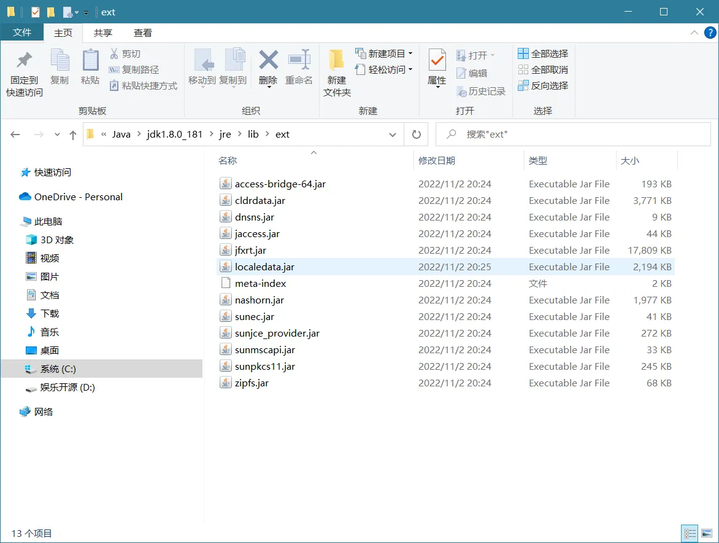Click the Delete (删除) X icon
Screen dimensions: 719x543
(268, 60)
